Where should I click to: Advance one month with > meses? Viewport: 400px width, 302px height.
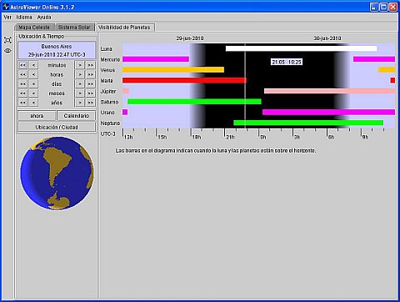tap(80, 93)
